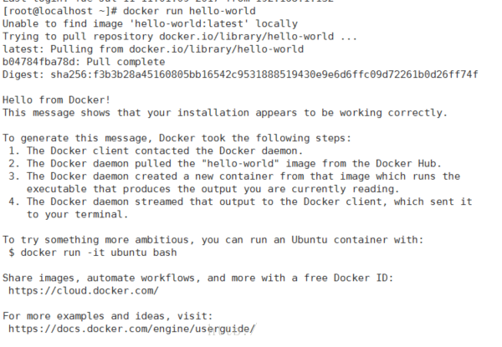Viewport: 502px width, 347px height.
Task: Click the 'docker run -it ubuntu bash' command
Action: 99,253
